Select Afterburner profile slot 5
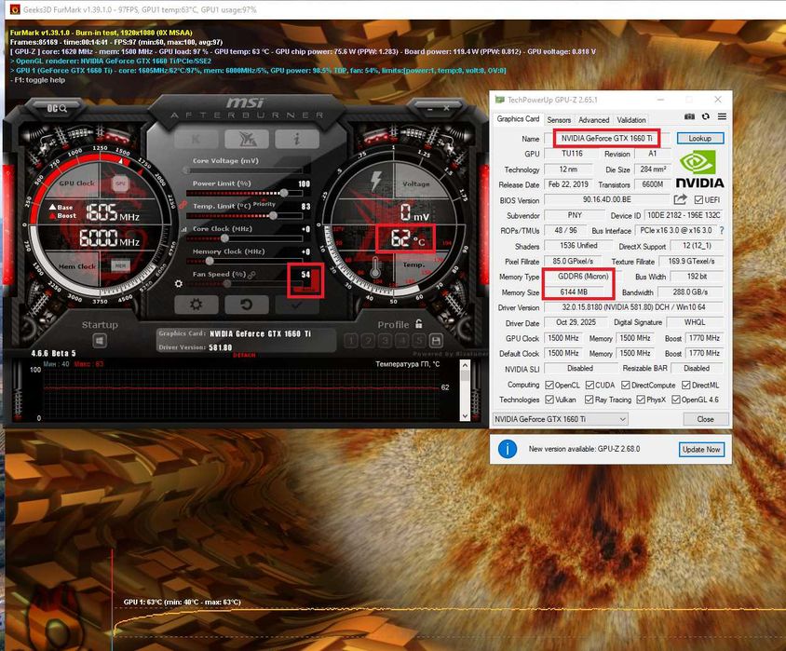This screenshot has width=786, height=651. [418, 341]
